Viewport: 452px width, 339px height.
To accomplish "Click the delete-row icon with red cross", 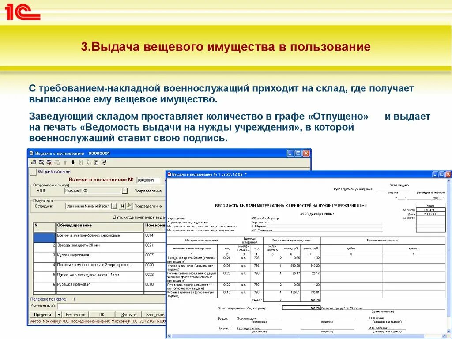I will coord(49,162).
